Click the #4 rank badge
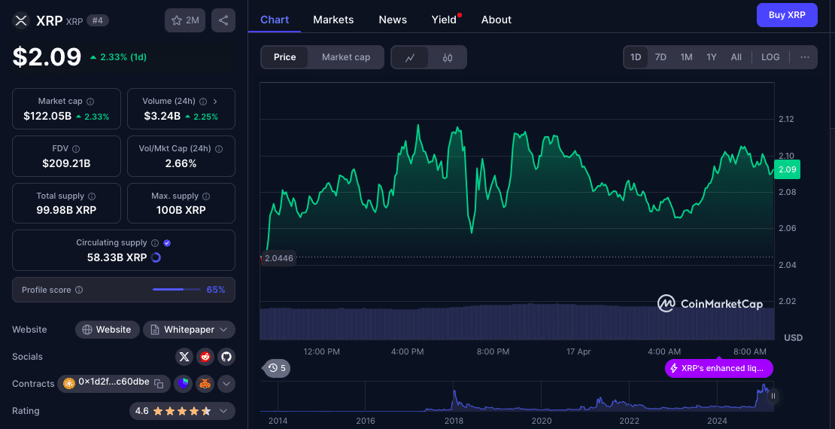 click(x=98, y=21)
